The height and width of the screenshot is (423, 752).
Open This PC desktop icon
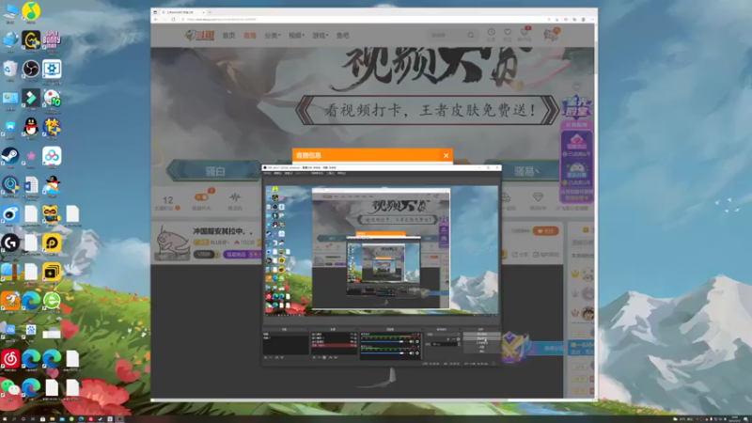coord(10,11)
